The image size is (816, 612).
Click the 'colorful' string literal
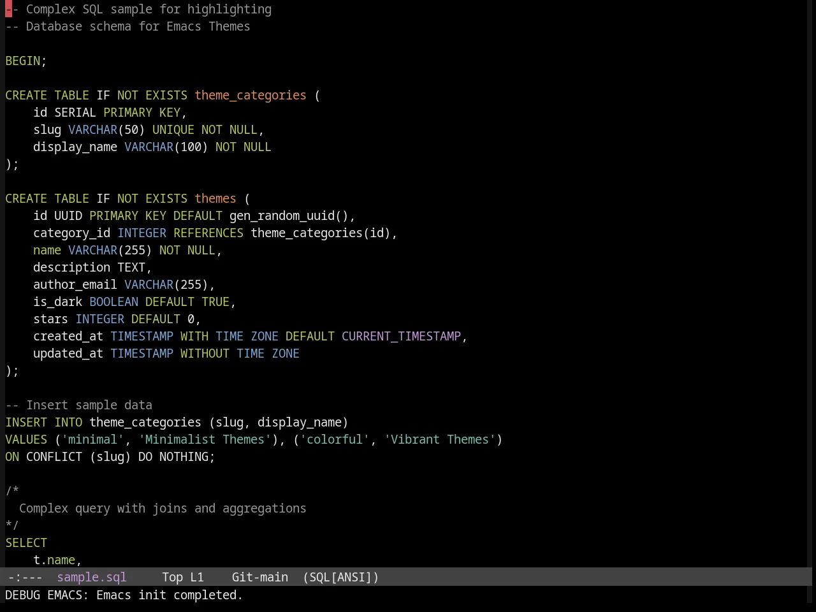tap(335, 440)
